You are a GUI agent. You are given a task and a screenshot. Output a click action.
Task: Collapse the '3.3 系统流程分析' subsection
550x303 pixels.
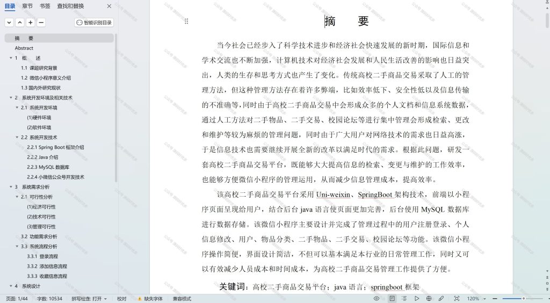click(x=17, y=246)
